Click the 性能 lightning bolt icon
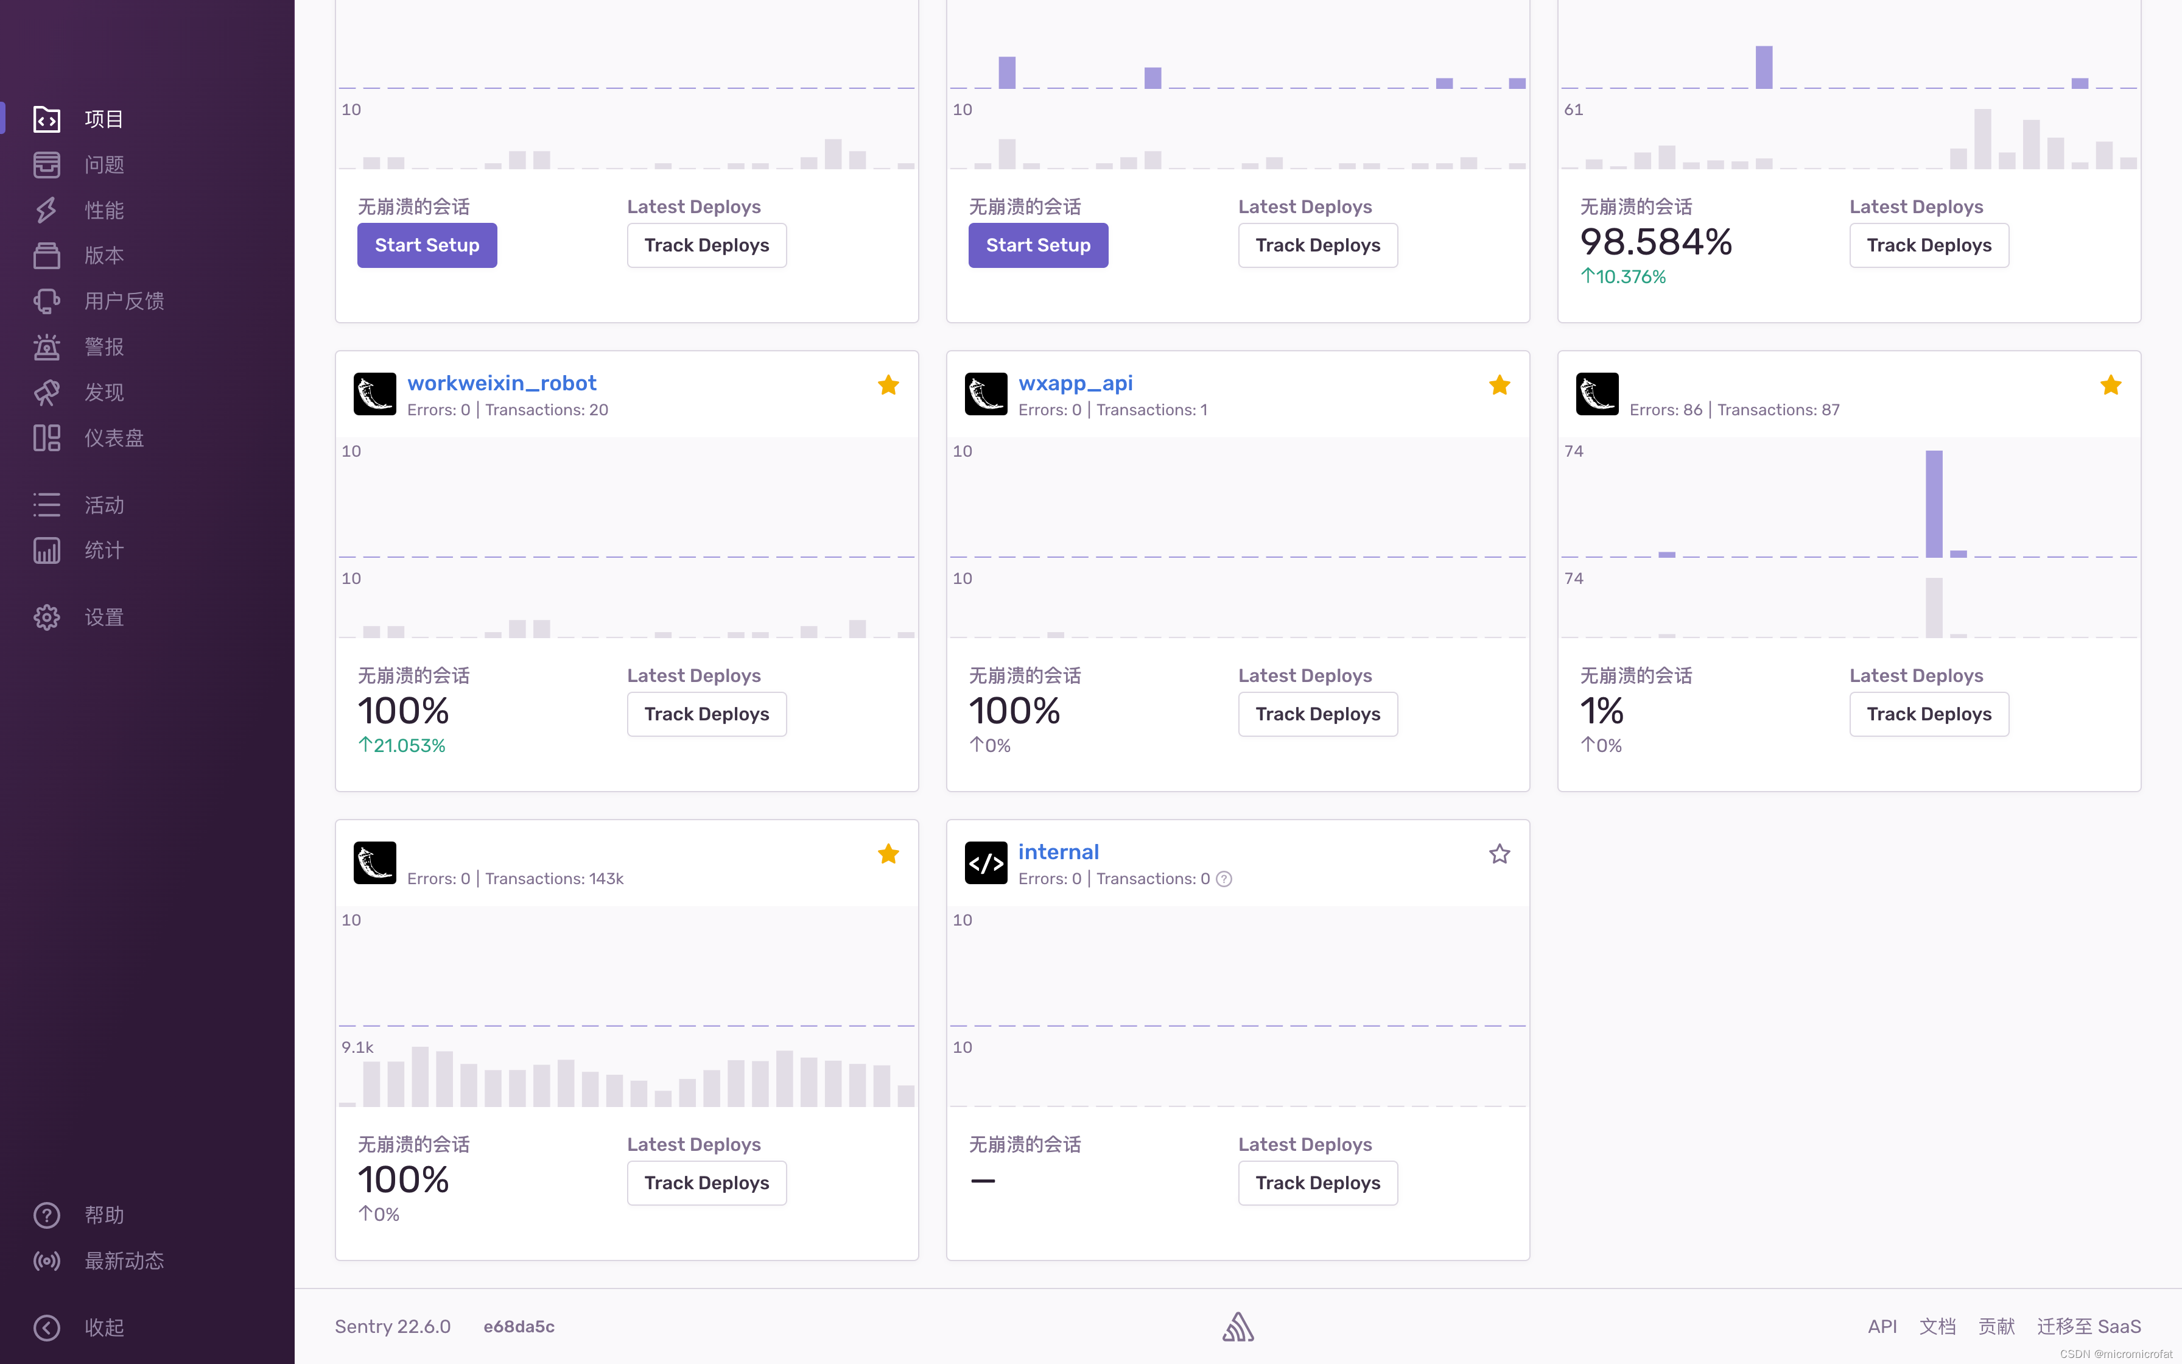The image size is (2182, 1364). coord(47,210)
